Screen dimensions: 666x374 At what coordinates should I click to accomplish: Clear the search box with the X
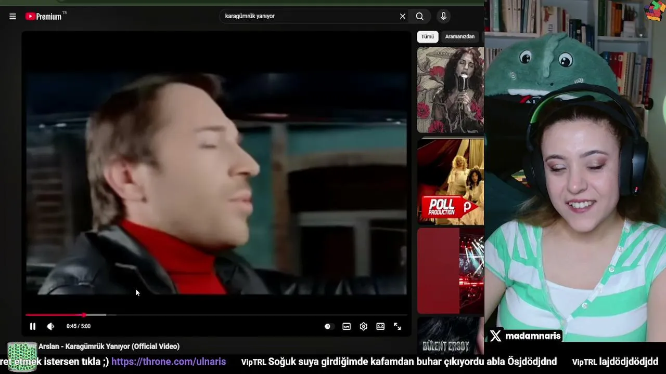click(402, 16)
